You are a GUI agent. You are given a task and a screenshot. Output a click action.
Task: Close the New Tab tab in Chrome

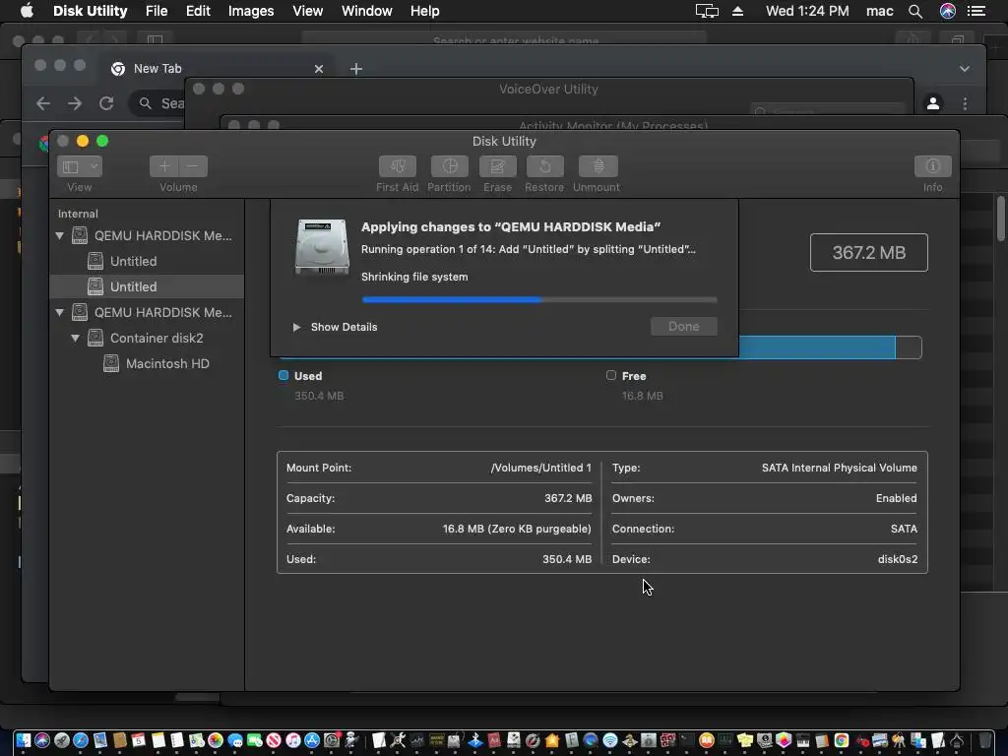click(318, 69)
